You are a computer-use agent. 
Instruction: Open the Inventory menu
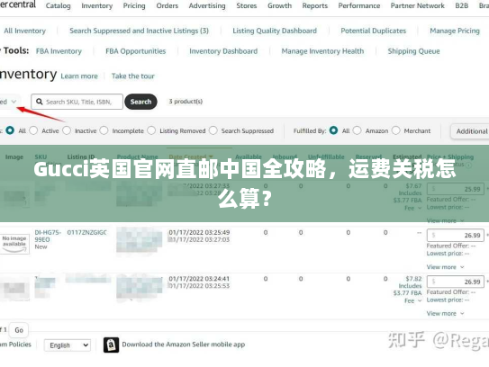97,5
